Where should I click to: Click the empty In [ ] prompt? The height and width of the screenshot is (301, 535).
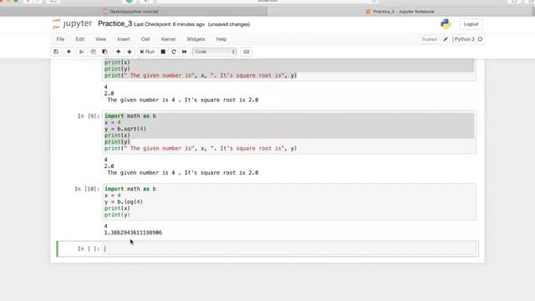coord(89,249)
